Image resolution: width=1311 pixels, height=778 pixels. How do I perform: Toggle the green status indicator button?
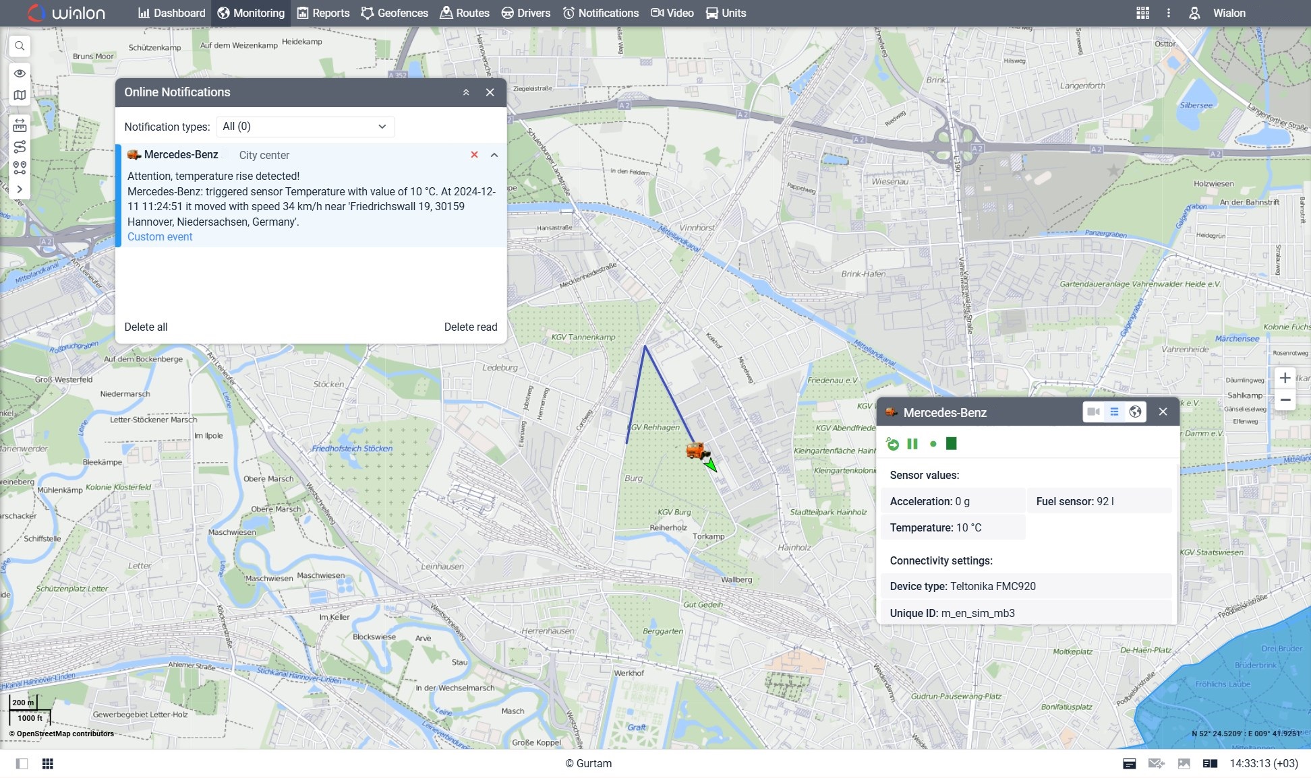pos(933,444)
